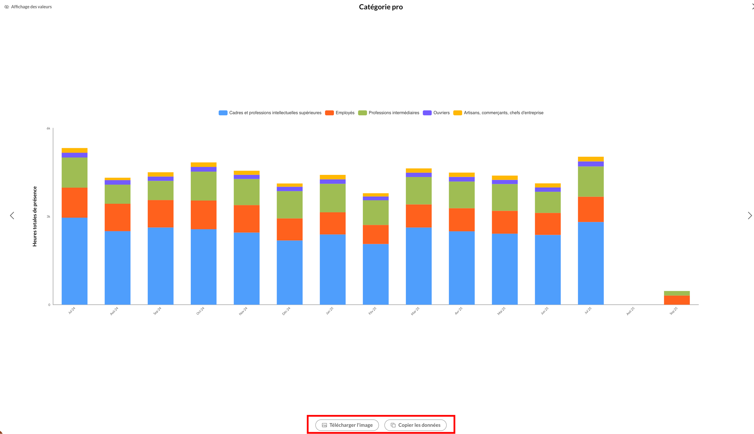The width and height of the screenshot is (754, 434).
Task: Click the green segment of the Jul 25 bar
Action: [591, 181]
